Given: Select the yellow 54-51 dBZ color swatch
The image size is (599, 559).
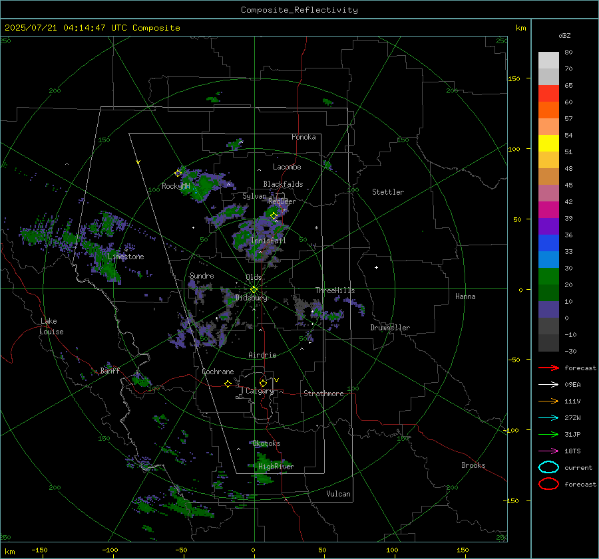Looking at the screenshot, I should pos(548,143).
